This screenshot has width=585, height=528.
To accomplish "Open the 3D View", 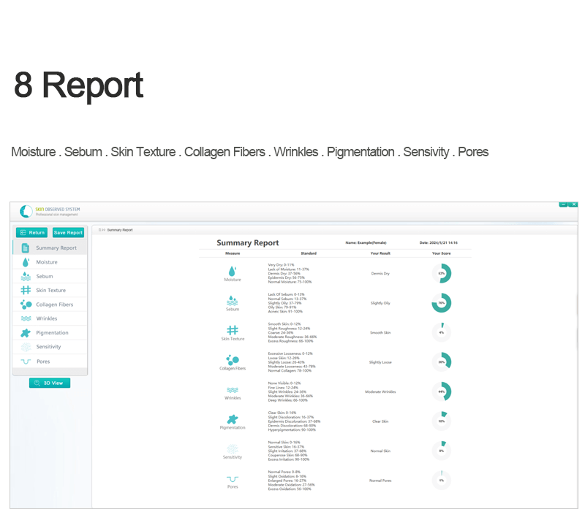I will [x=50, y=383].
